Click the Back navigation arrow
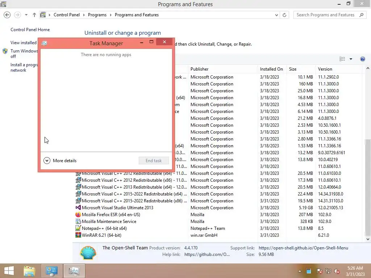Screen dimensions: 371x278 (x=7, y=15)
